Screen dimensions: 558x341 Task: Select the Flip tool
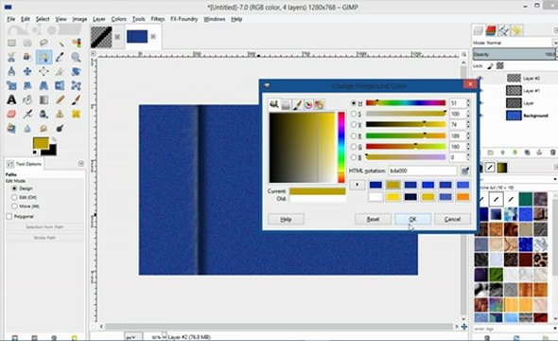pos(60,85)
